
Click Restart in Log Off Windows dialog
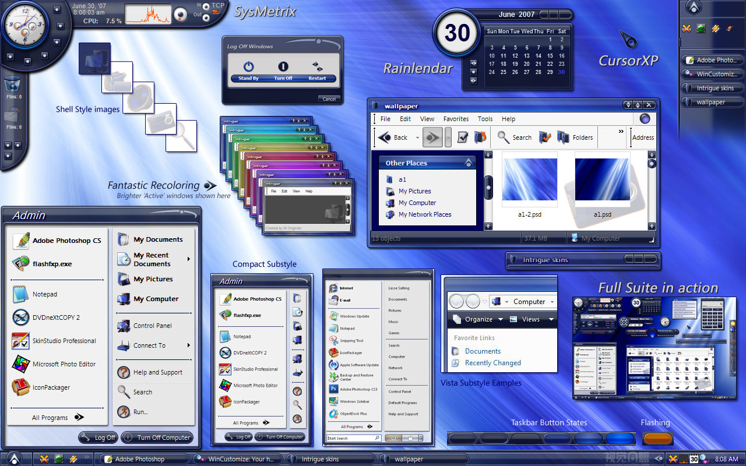318,71
